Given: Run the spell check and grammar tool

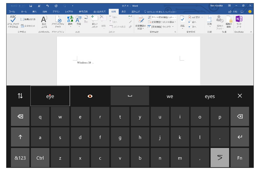Looking at the screenshot, I should pos(13,22).
